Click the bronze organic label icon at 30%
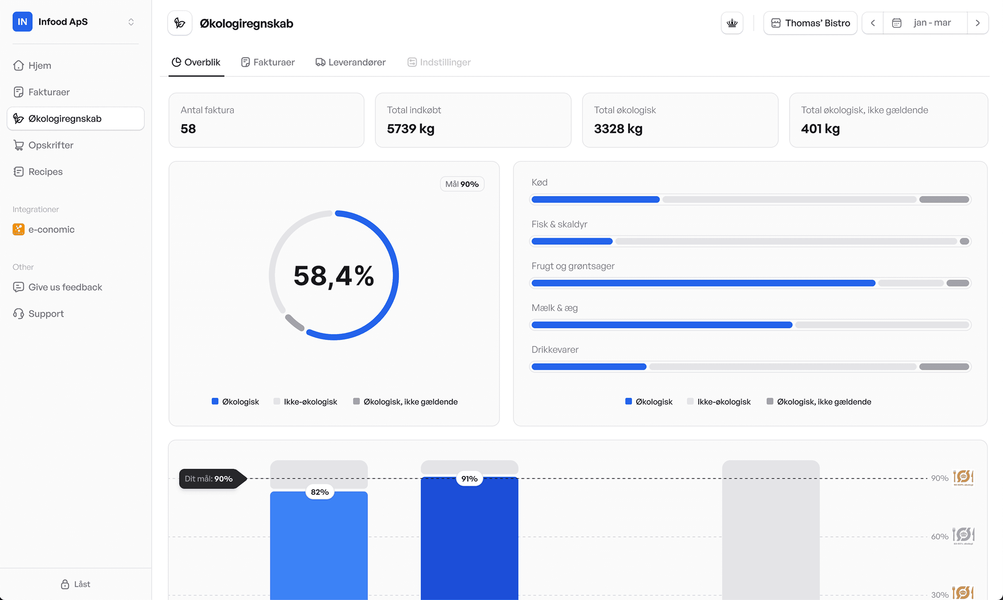The width and height of the screenshot is (1003, 600). (x=963, y=593)
